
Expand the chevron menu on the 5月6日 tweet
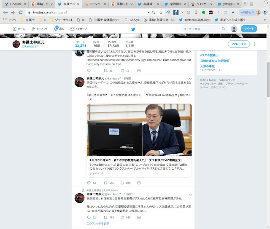[x=190, y=194]
